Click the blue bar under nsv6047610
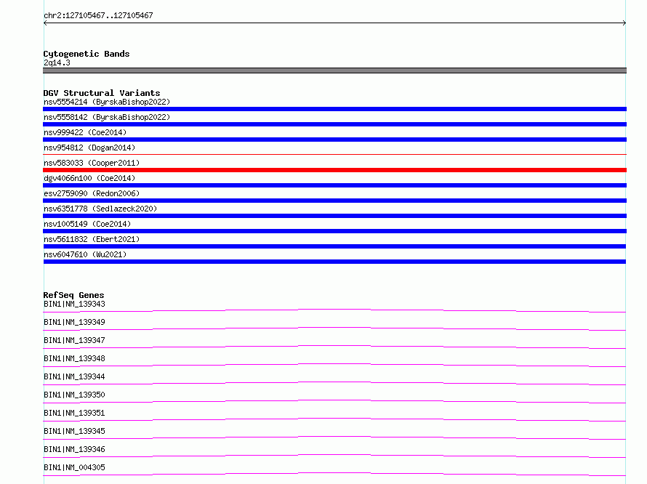The image size is (647, 484). 334,262
